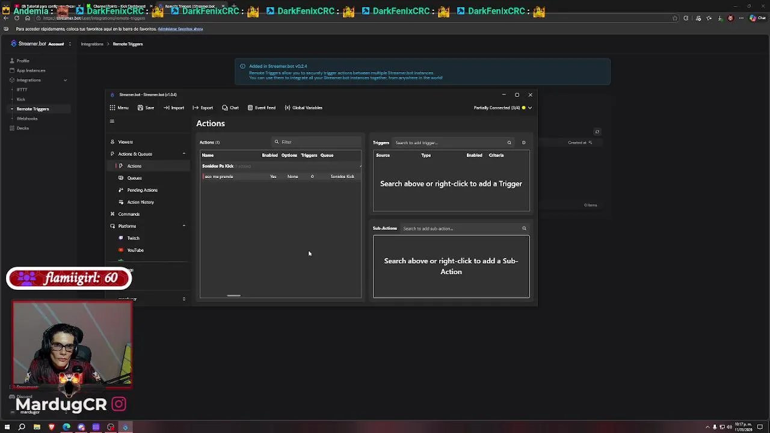Open the Event Feed toolbar item
770x433 pixels.
pos(262,108)
